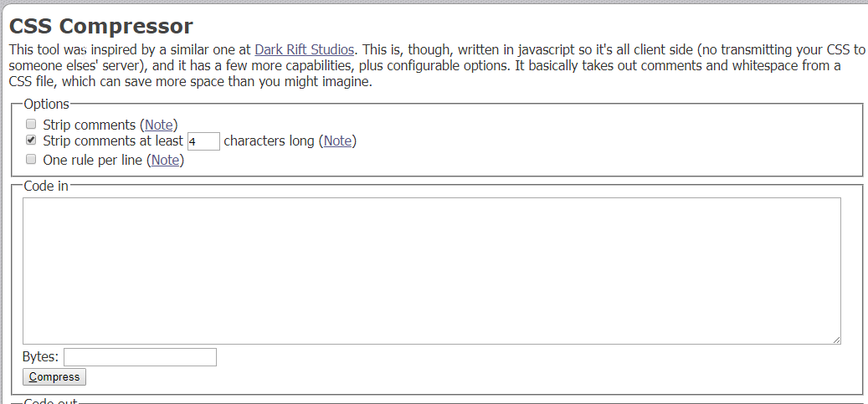Click the Compress button
The width and height of the screenshot is (868, 404).
(x=54, y=377)
